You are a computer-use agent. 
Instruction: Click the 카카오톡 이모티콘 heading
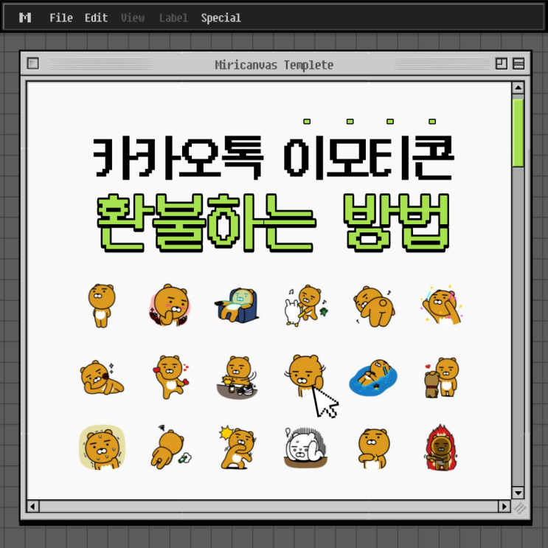[274, 158]
